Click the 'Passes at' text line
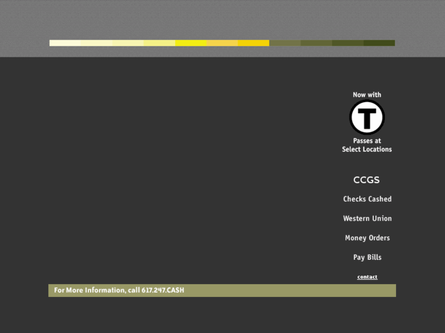This screenshot has width=445, height=333. [367, 141]
